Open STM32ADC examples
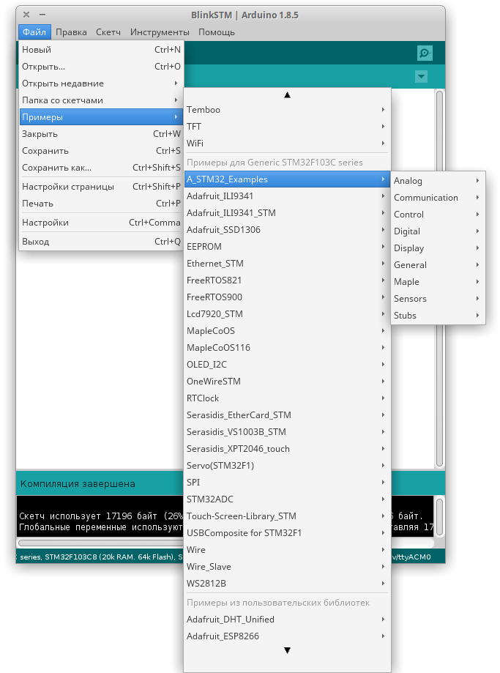500x673 pixels. [287, 499]
